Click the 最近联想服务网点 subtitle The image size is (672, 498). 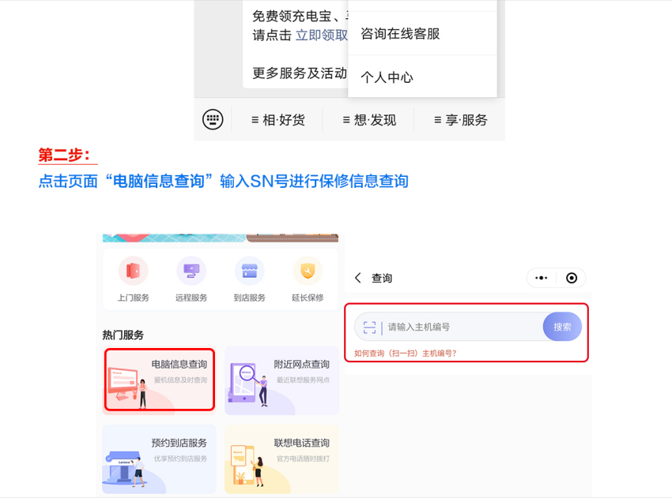pos(303,380)
